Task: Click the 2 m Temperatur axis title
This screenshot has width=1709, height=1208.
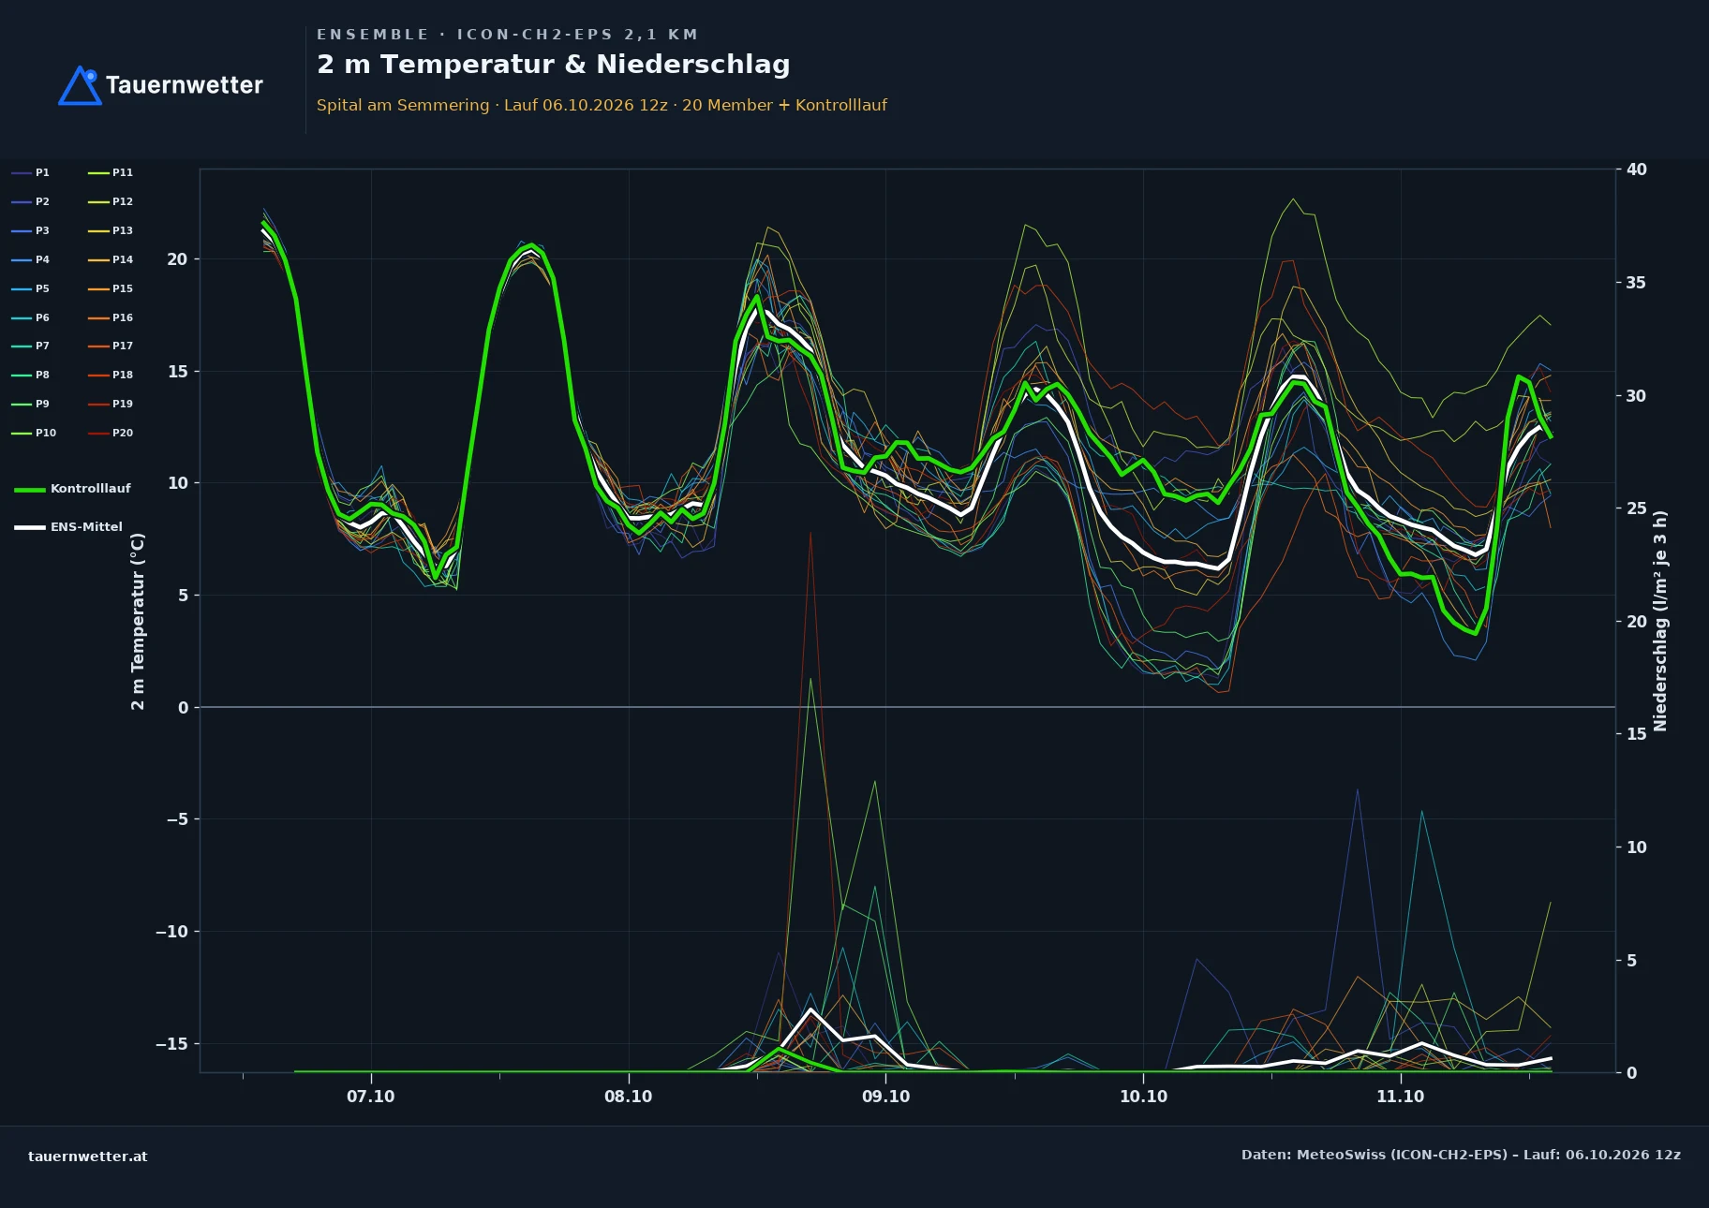Action: click(x=138, y=621)
